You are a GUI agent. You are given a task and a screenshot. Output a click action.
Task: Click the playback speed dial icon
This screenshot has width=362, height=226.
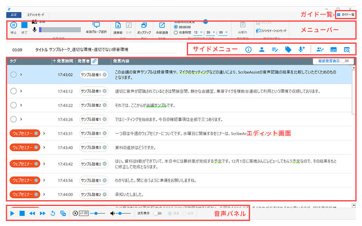point(75,213)
